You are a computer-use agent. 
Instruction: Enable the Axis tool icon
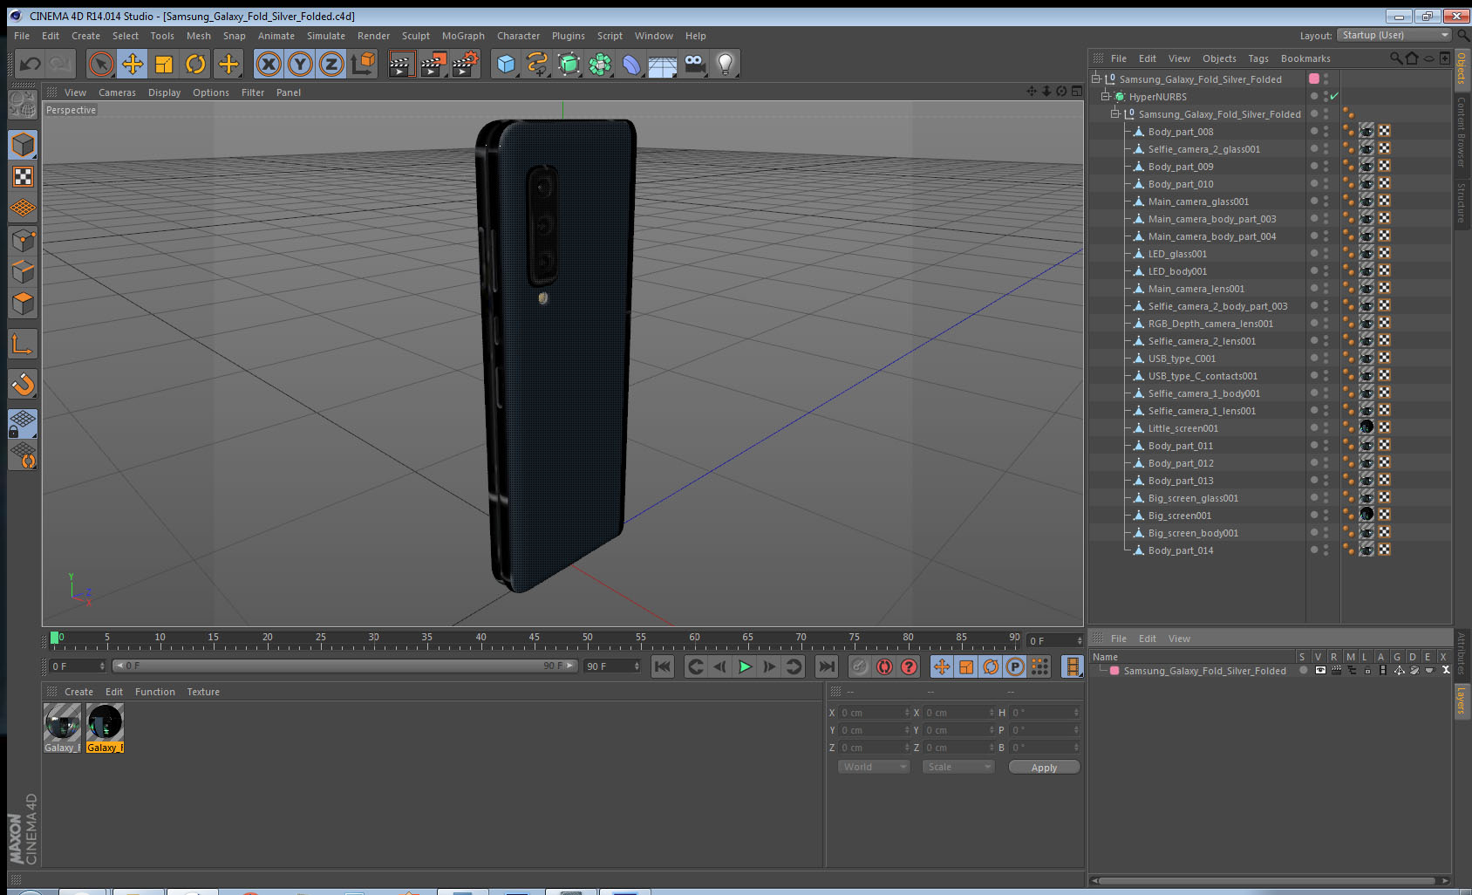point(23,345)
